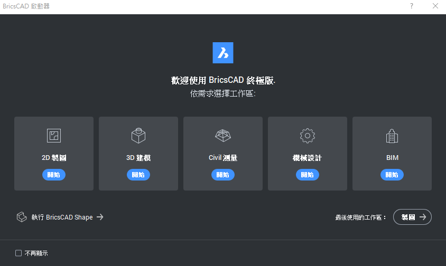Click the BricsCAD logo icon
This screenshot has height=266, width=446.
223,53
